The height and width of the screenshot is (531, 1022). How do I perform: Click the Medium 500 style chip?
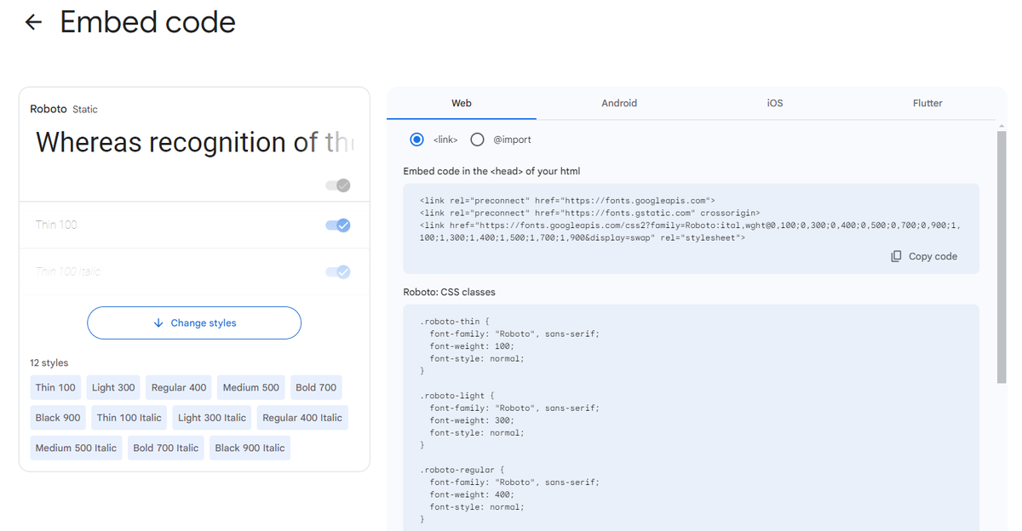pos(250,388)
